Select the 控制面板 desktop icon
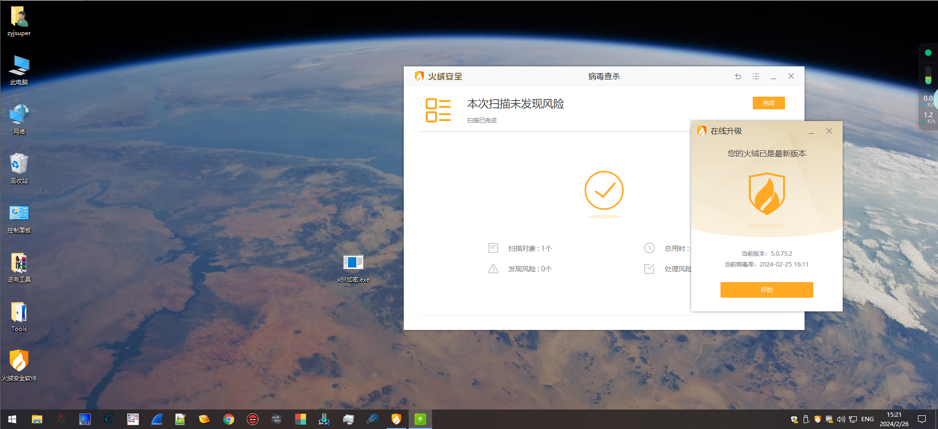 coord(19,219)
